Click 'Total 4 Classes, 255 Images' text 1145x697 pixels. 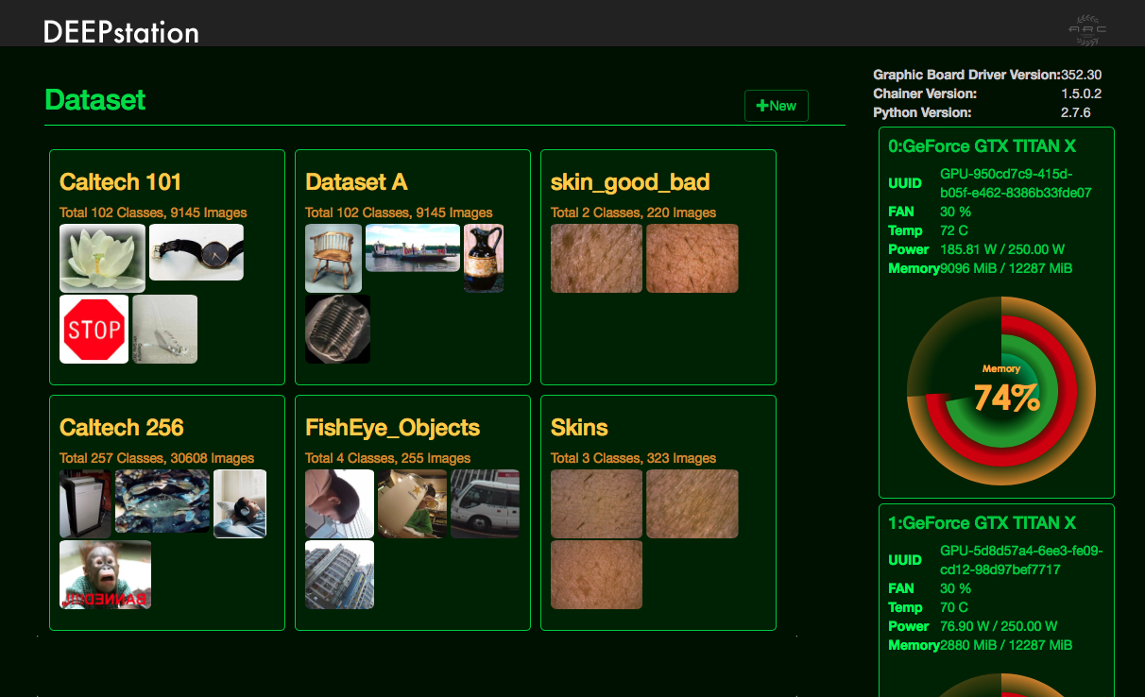point(388,458)
